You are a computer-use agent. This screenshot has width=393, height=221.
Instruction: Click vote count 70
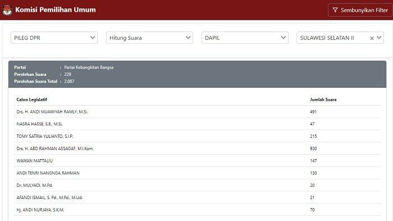(312, 210)
